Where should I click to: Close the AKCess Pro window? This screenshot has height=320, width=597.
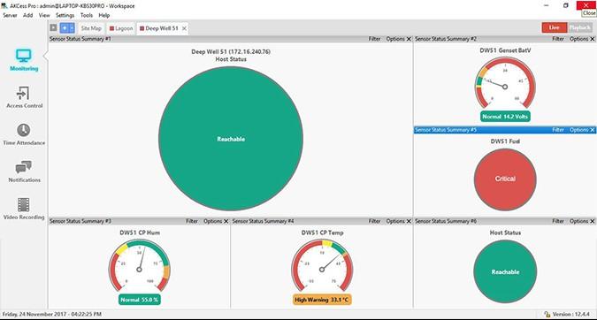pyautogui.click(x=586, y=5)
